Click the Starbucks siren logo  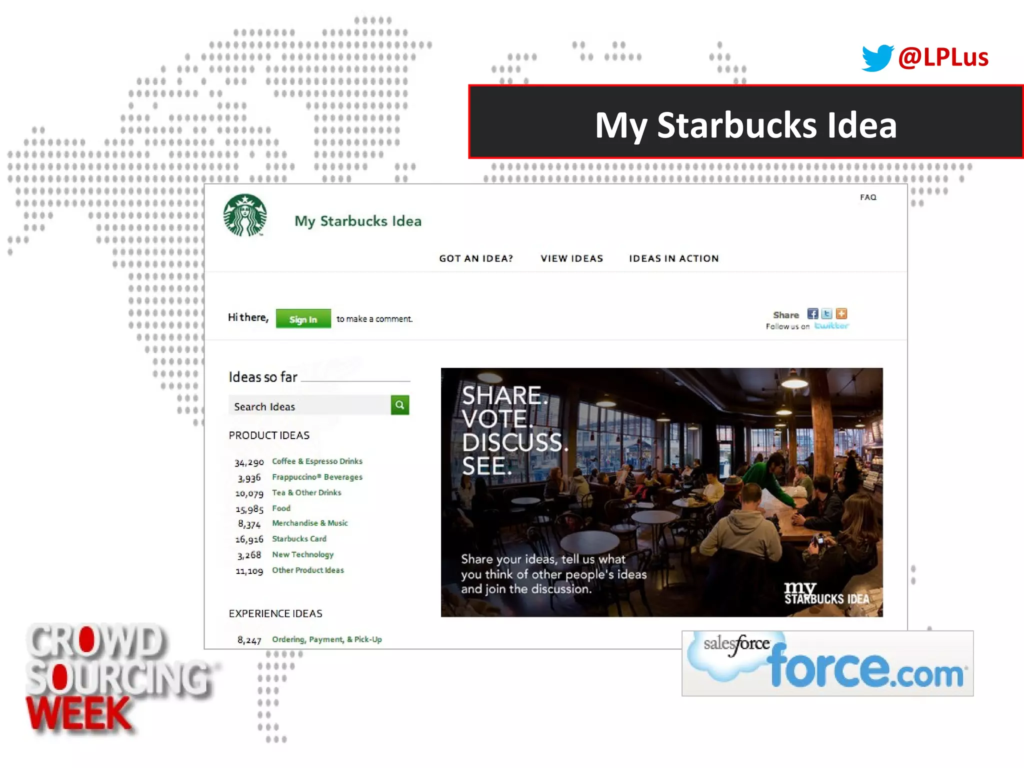(x=244, y=215)
